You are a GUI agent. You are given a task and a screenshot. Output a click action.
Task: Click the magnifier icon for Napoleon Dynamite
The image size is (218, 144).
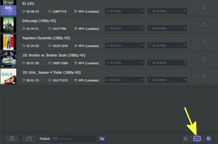tap(205, 42)
